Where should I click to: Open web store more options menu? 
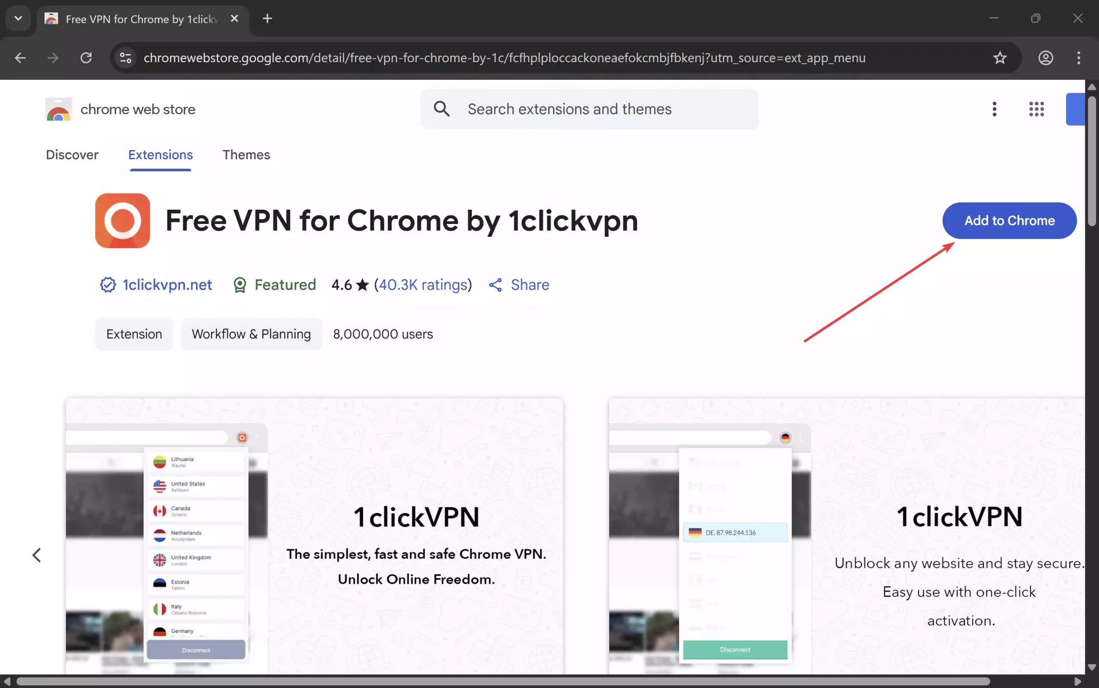click(994, 109)
